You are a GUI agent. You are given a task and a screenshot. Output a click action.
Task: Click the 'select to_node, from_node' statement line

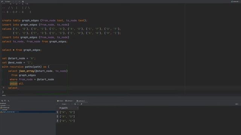coord(35,42)
